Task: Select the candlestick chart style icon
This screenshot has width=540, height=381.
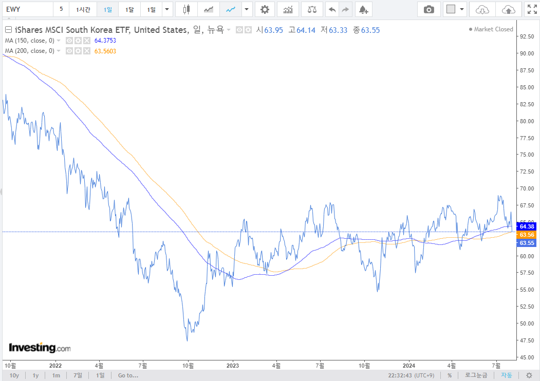Action: [x=187, y=9]
